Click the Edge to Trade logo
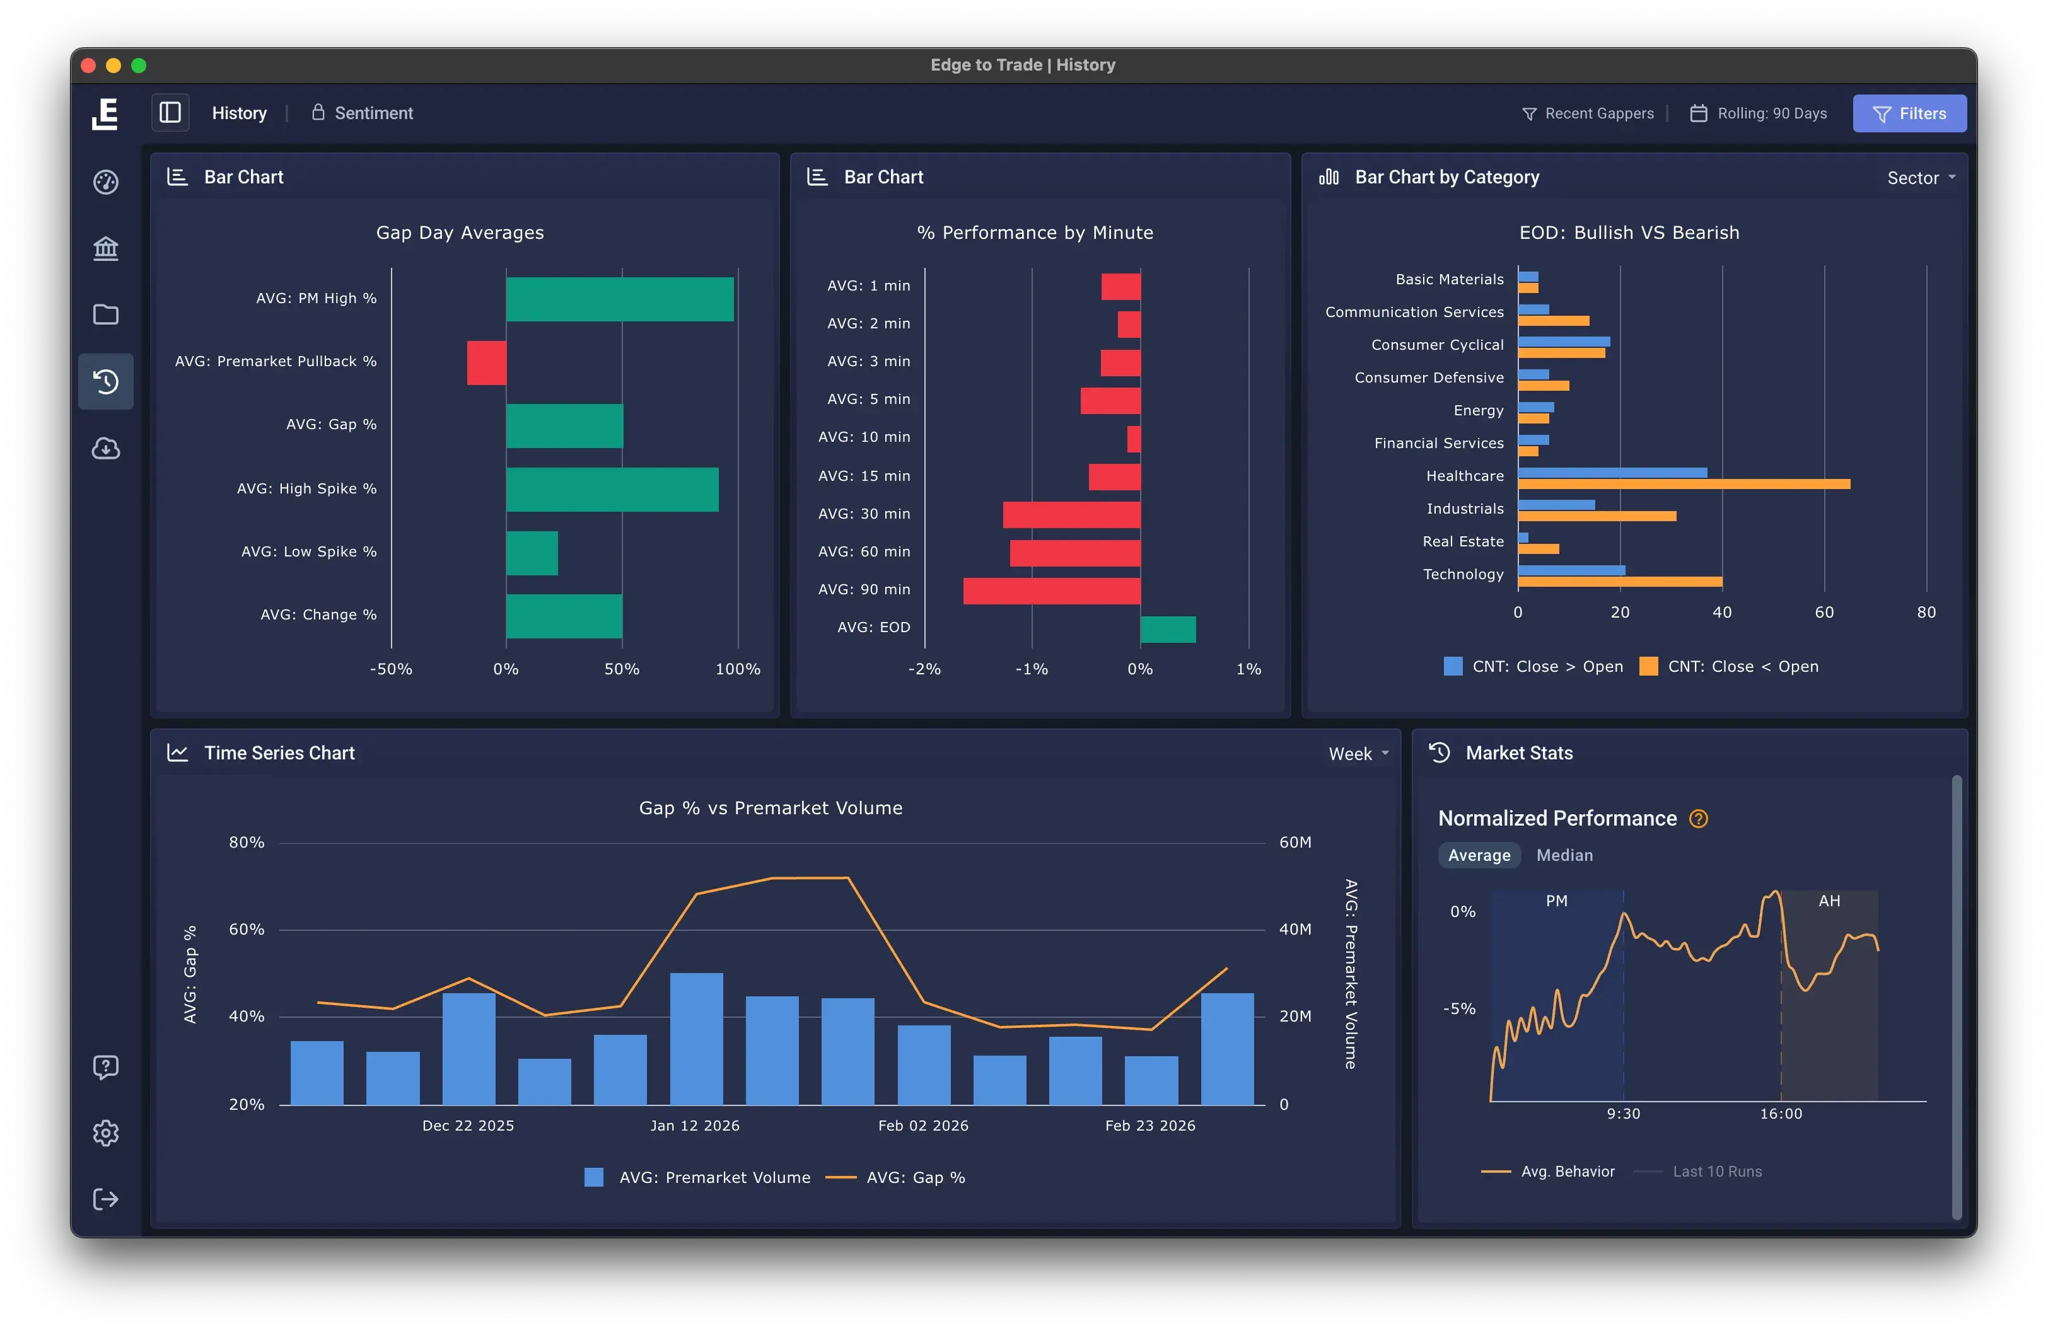 pyautogui.click(x=104, y=113)
